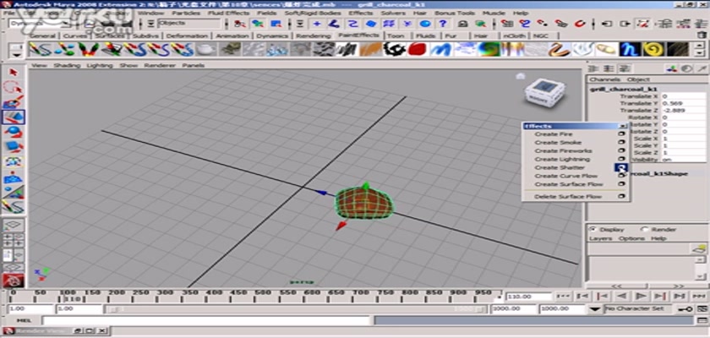The height and width of the screenshot is (338, 710).
Task: Open the Create Fireworks option box
Action: point(621,150)
